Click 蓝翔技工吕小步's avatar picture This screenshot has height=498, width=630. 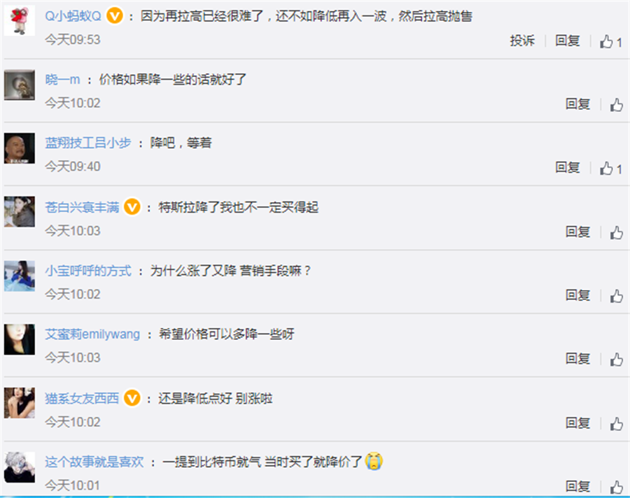click(20, 148)
